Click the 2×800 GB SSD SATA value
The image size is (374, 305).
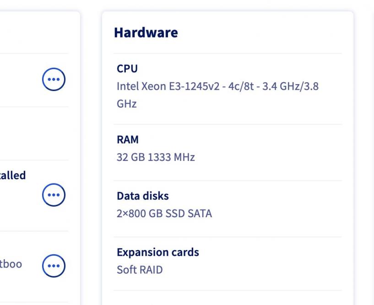164,214
